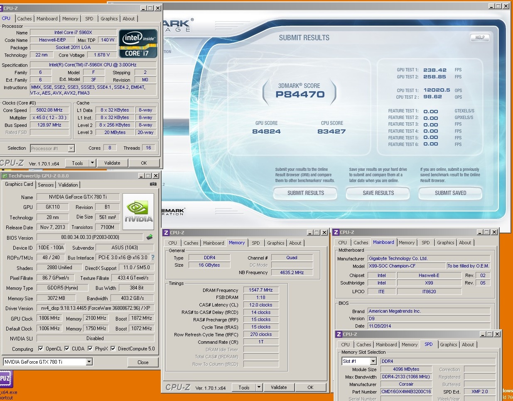
Task: Click the Core Speed value field
Action: click(49, 110)
